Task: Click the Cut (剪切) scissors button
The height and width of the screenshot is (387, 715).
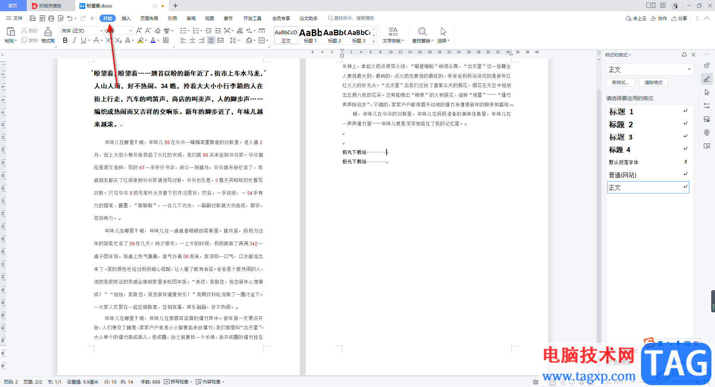Action: 29,31
